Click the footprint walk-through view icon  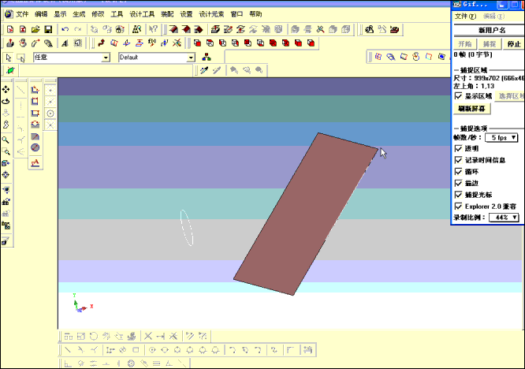coord(6,125)
